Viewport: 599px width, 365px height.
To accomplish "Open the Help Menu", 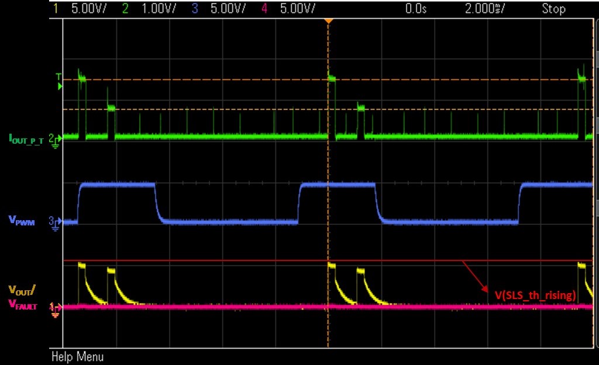I will click(x=77, y=356).
